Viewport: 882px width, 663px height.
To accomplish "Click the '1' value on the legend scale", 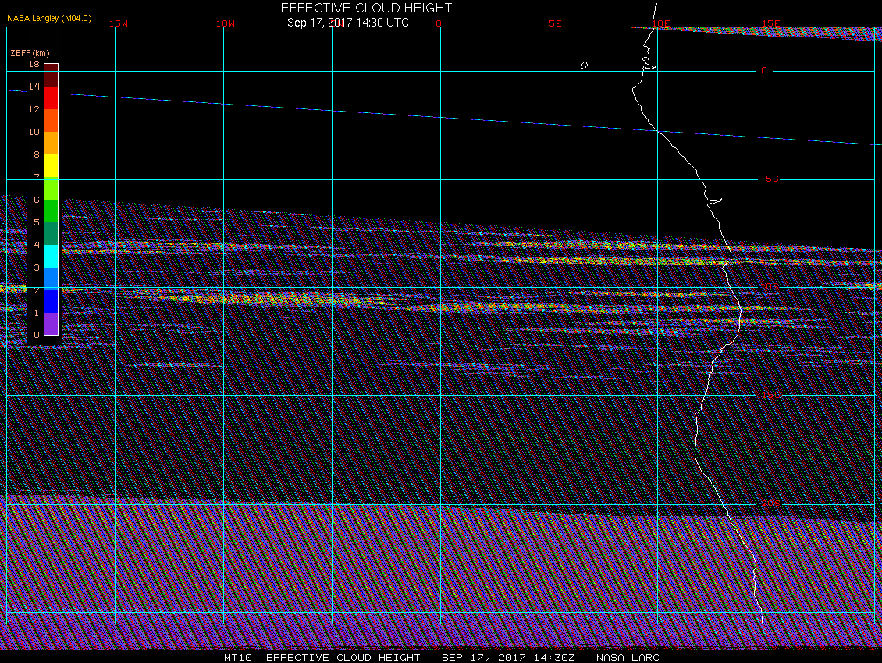I will (37, 313).
